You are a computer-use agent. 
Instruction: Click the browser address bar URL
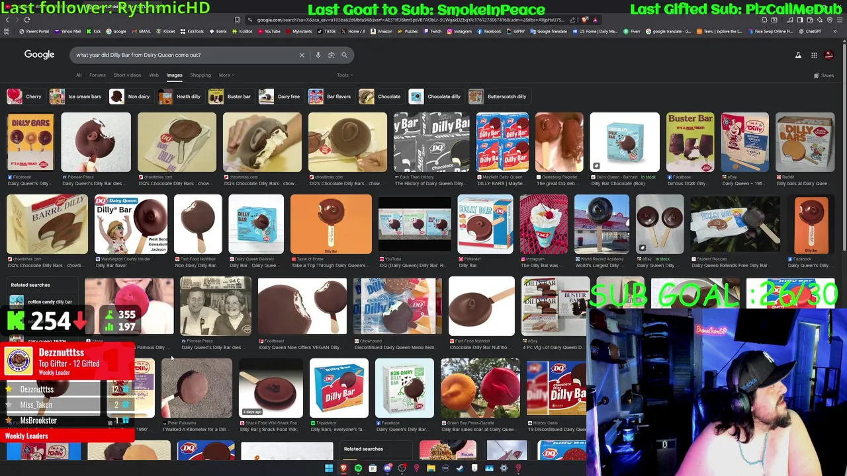pos(410,20)
